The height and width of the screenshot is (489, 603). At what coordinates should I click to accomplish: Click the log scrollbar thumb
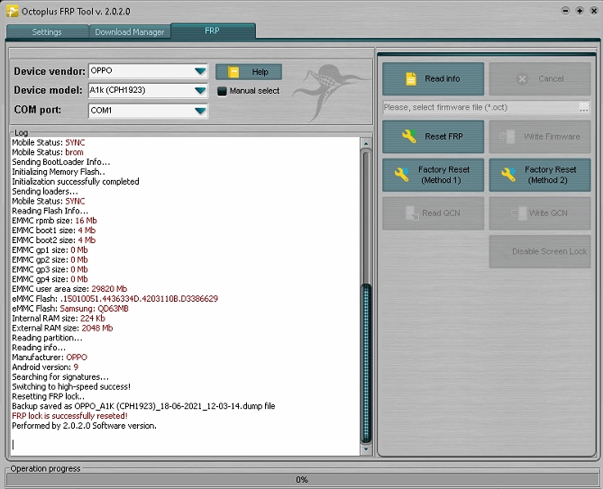coord(366,363)
